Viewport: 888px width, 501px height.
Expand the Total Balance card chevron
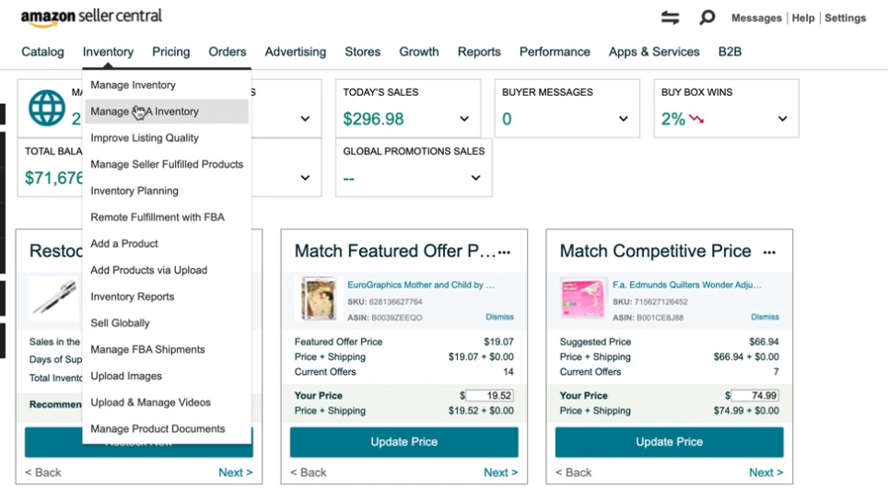pos(305,178)
